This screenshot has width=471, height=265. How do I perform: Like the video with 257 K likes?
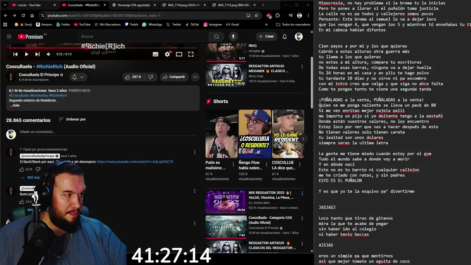pos(133,77)
